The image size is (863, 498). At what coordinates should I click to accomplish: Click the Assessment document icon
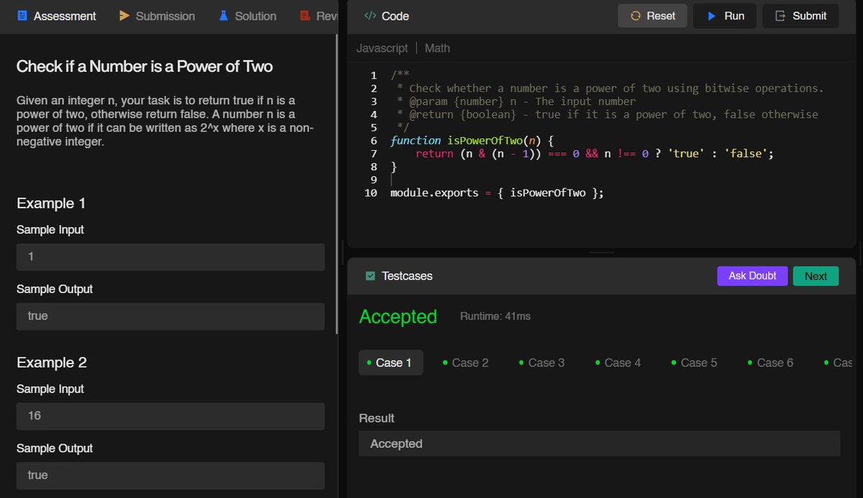click(x=22, y=16)
